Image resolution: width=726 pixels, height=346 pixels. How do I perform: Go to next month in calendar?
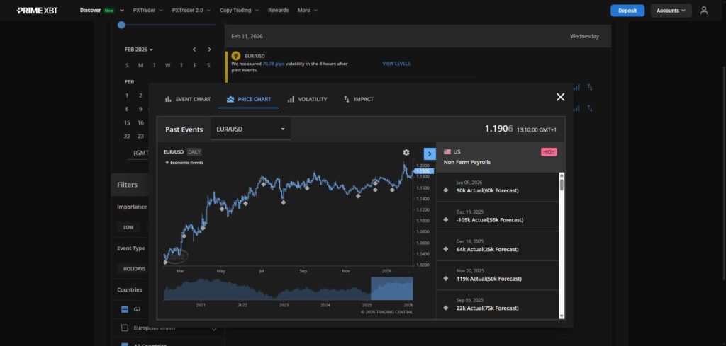tap(209, 50)
